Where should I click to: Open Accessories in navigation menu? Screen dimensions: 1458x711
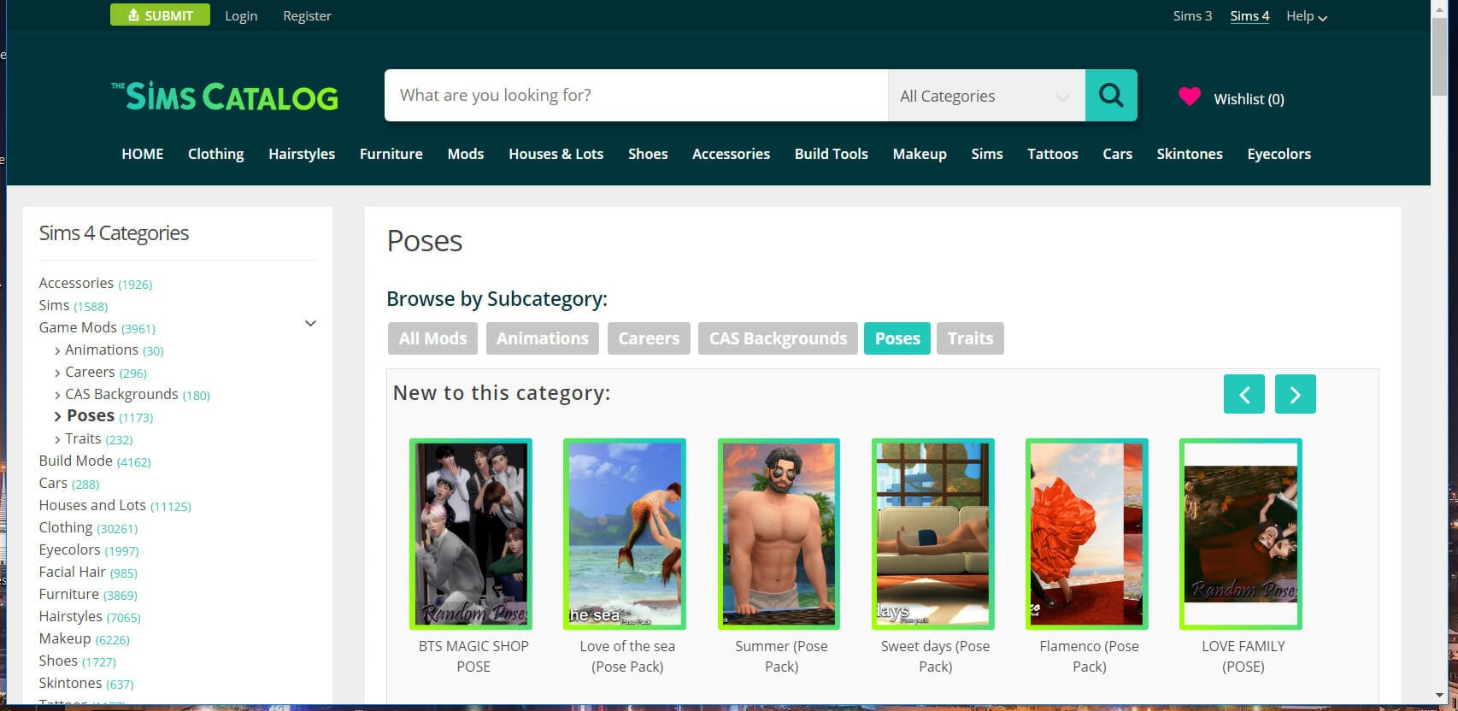click(x=731, y=154)
